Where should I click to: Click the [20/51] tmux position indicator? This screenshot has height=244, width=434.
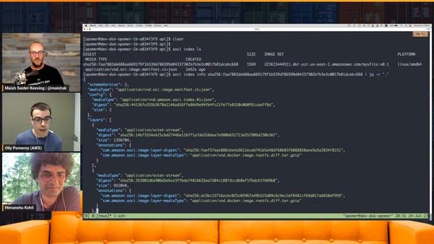coord(420,34)
